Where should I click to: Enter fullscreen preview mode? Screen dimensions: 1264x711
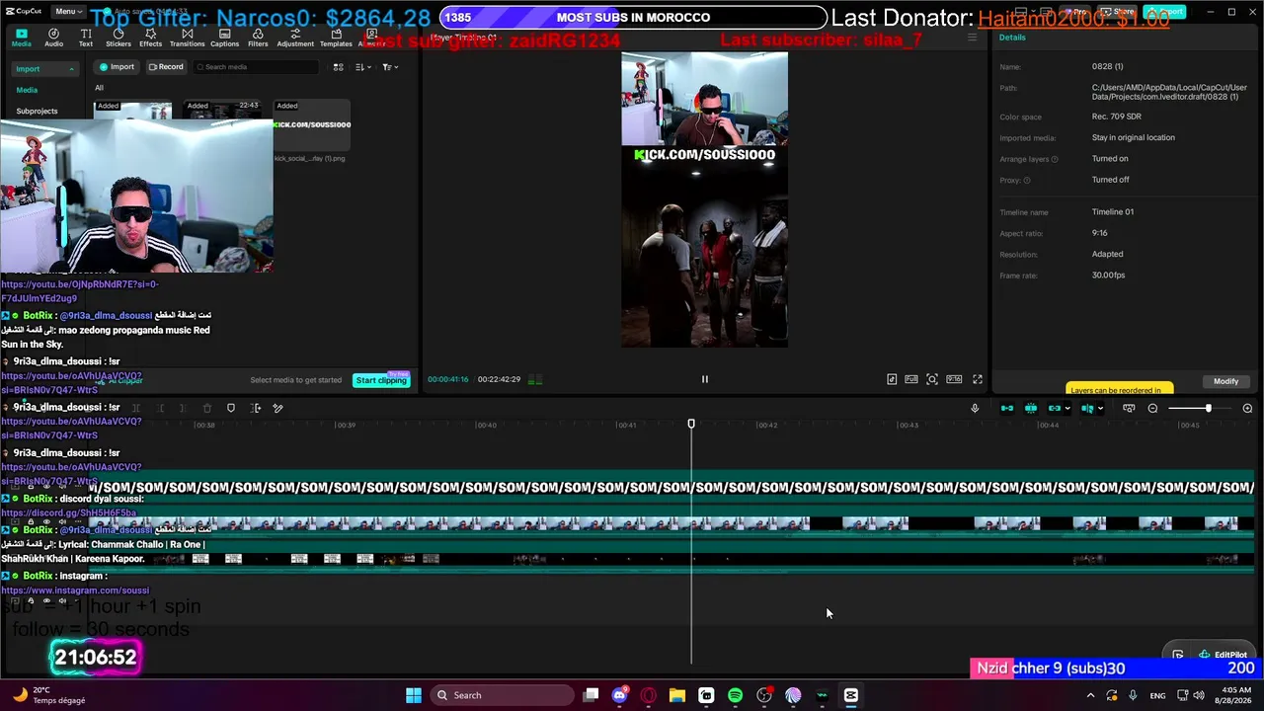pos(978,379)
